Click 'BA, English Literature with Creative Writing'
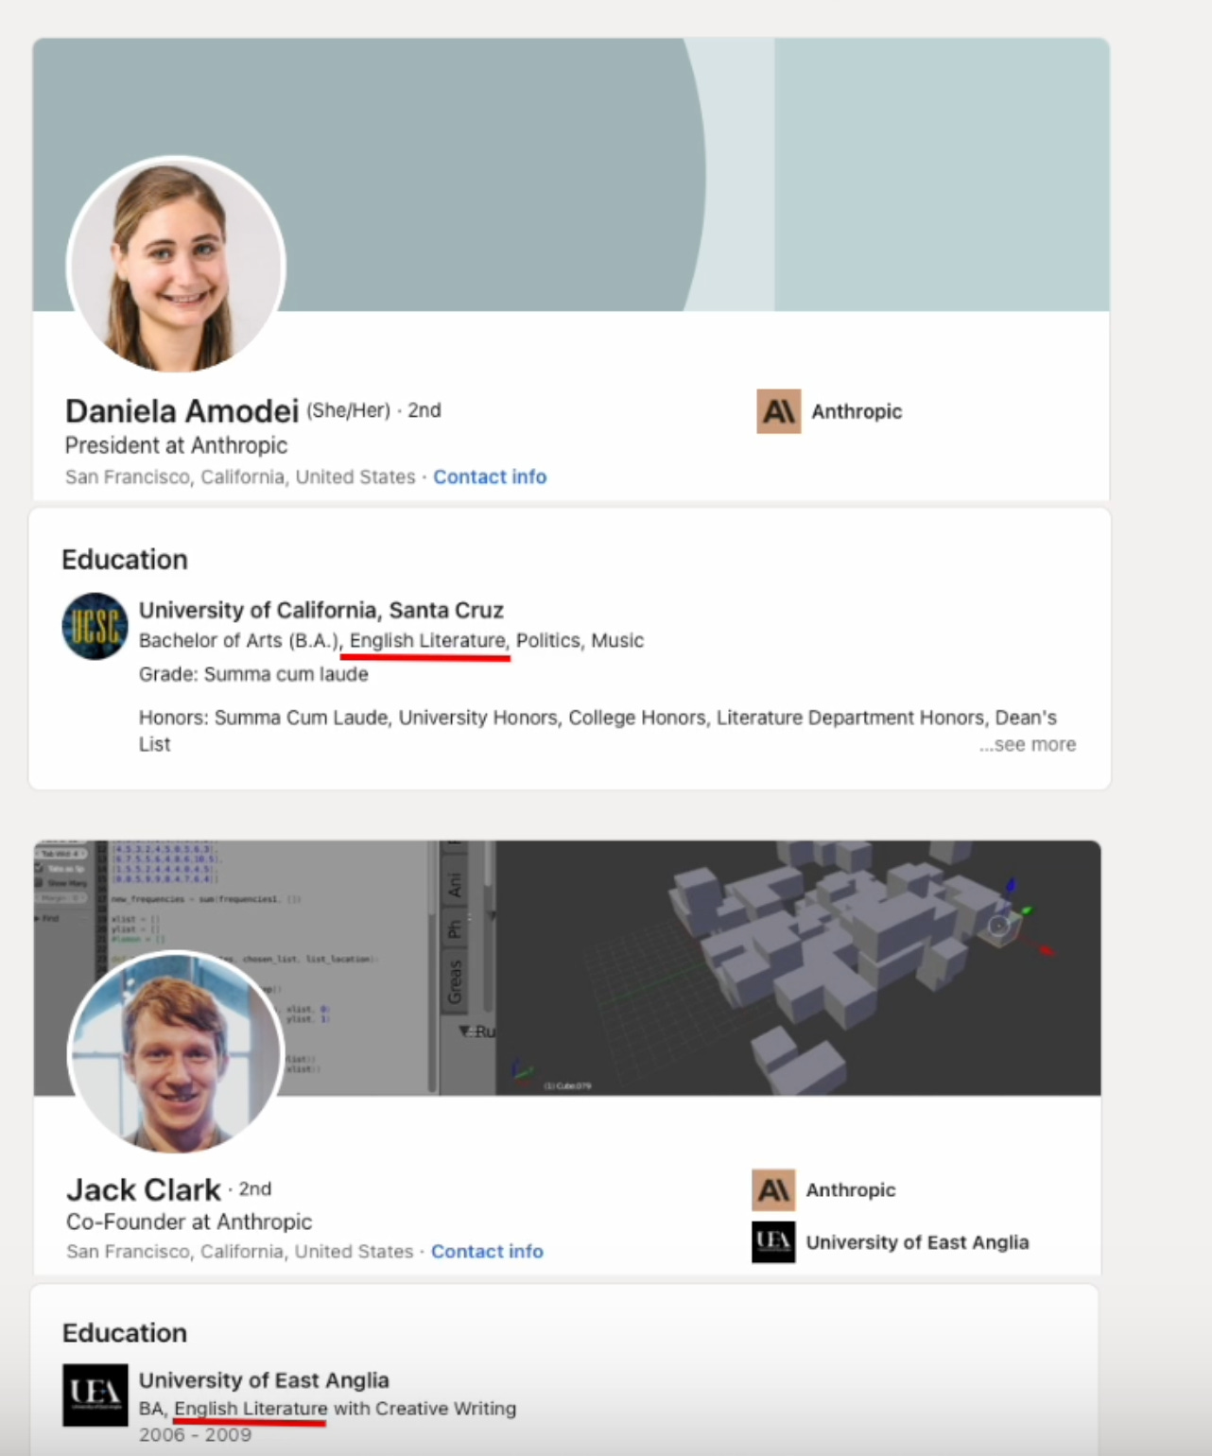This screenshot has width=1212, height=1456. pos(327,1409)
